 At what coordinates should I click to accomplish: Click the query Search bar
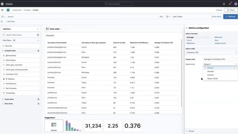82,17
